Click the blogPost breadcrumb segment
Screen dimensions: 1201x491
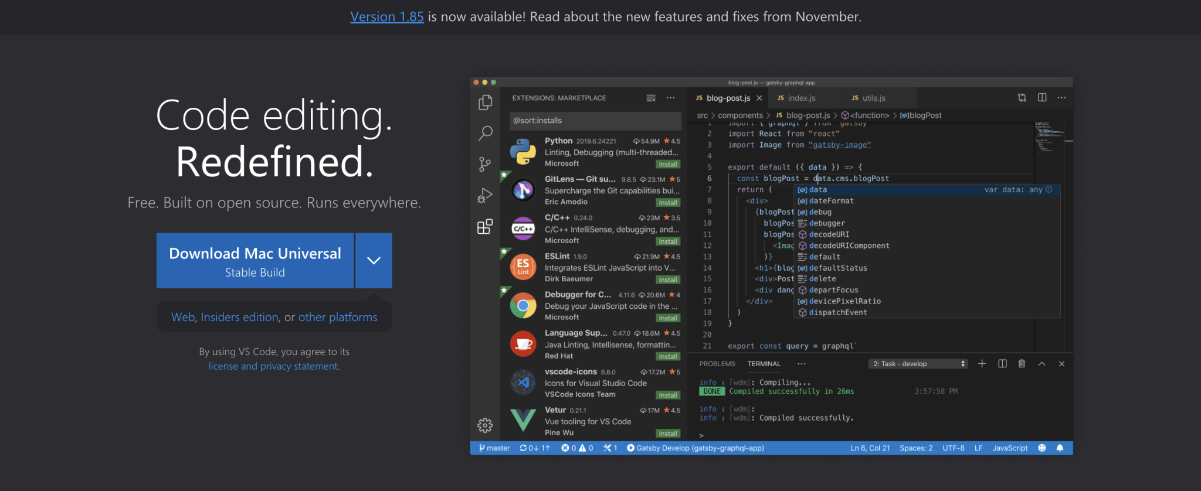pyautogui.click(x=921, y=115)
